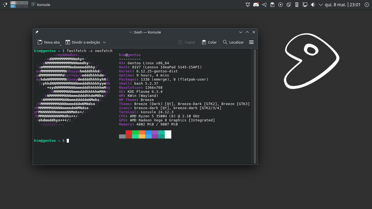This screenshot has height=209, width=372.
Task: Click the 'GPU: AMD Radeon Vega 8' line
Action: (x=167, y=120)
